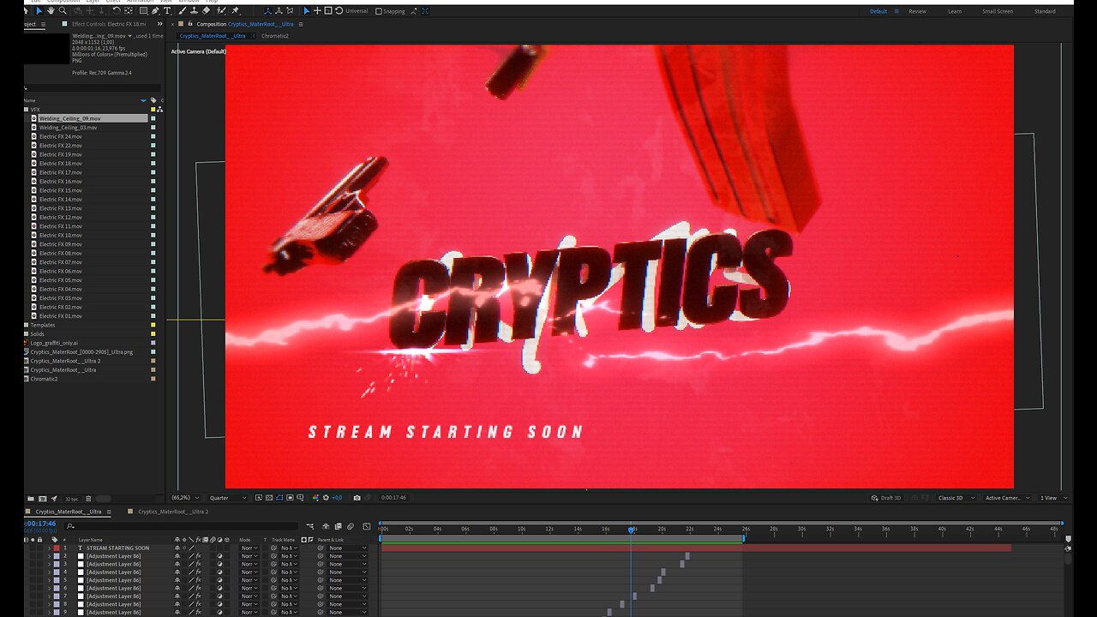Click the viewer preview time 0:00:17:46
Viewport: 1097px width, 617px height.
coord(394,498)
